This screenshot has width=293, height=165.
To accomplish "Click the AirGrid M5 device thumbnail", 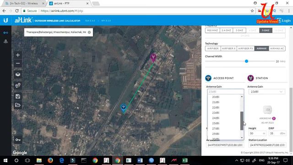I will (267, 110).
